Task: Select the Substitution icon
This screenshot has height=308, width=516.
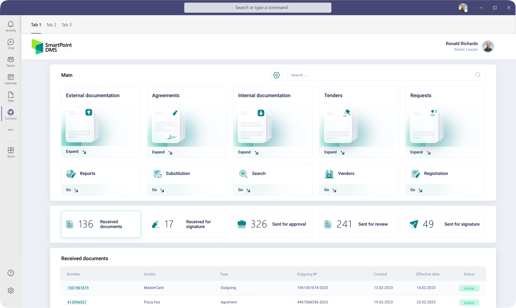Action: pyautogui.click(x=157, y=174)
